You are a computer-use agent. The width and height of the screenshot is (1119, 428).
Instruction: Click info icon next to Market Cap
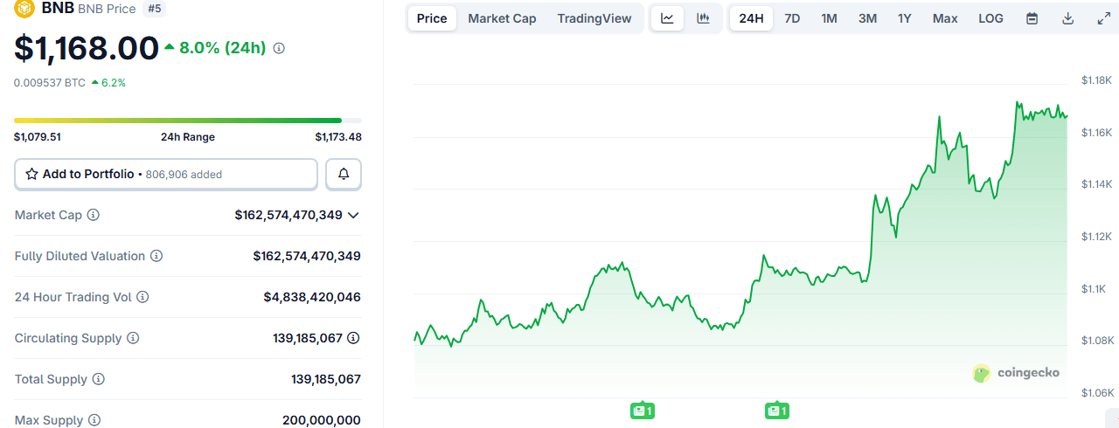[x=93, y=215]
